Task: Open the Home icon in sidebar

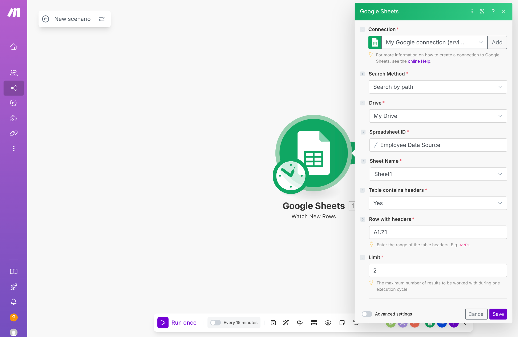Action: coord(14,47)
